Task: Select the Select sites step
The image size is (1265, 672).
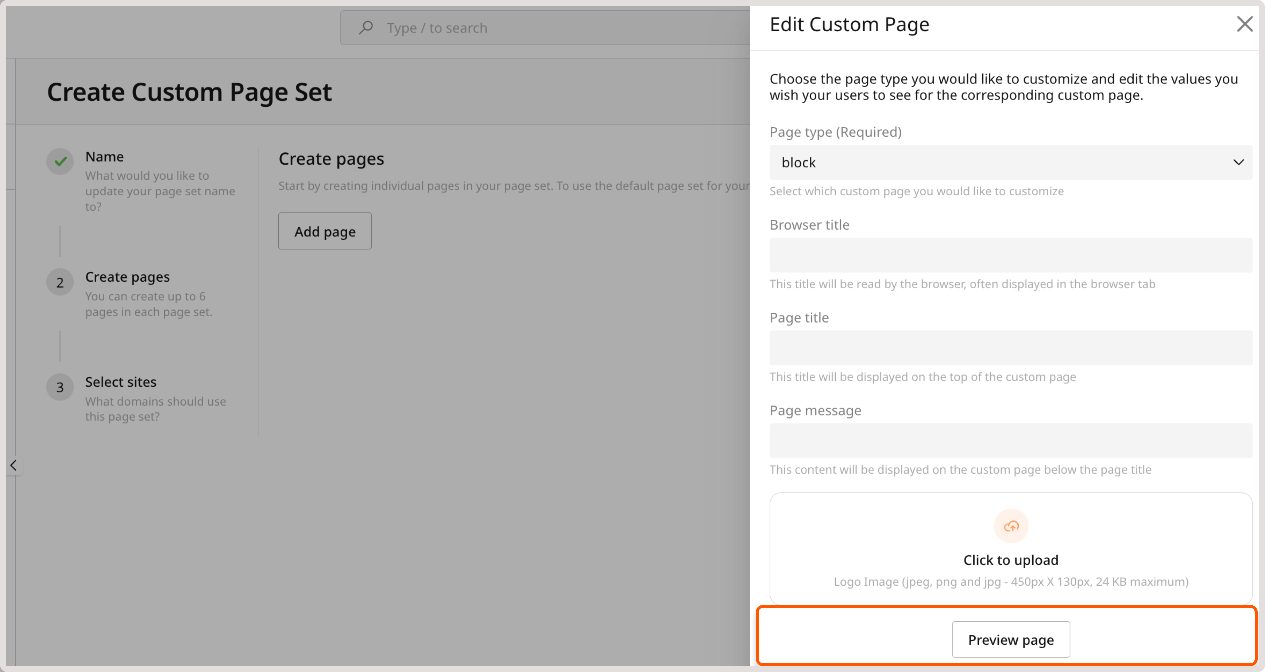Action: pos(121,382)
